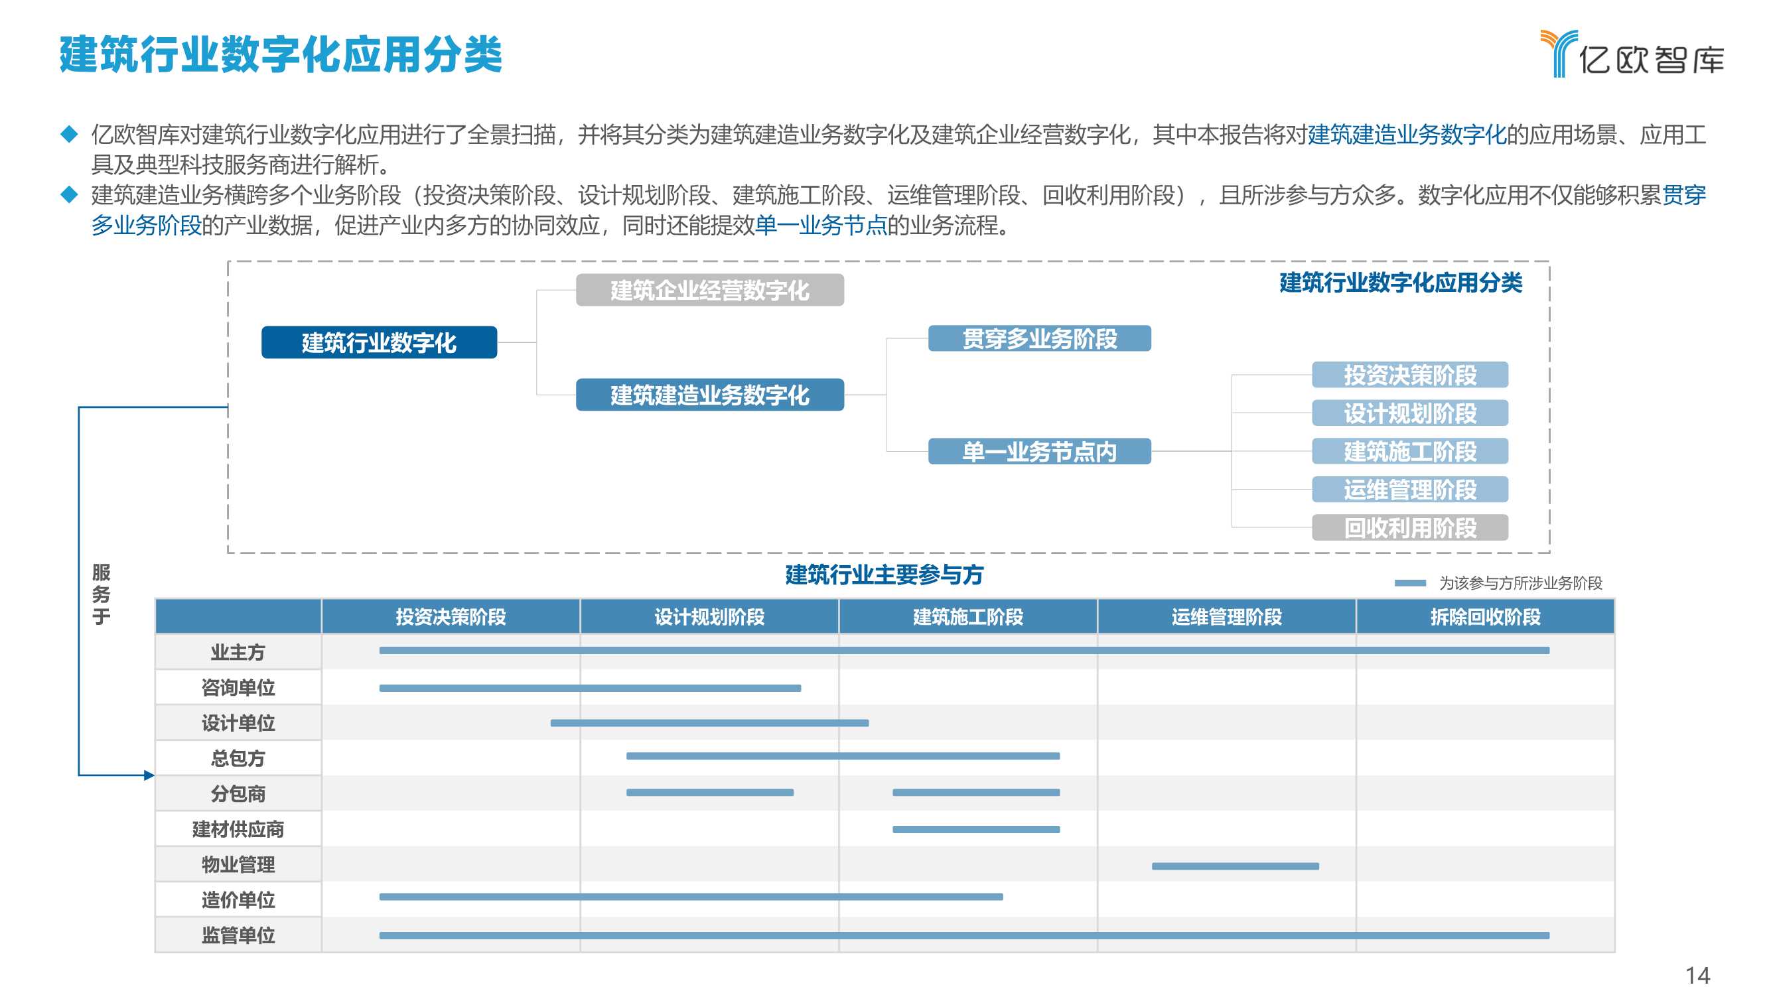Click the vertical 服务于 label
The height and width of the screenshot is (995, 1769).
tap(101, 594)
